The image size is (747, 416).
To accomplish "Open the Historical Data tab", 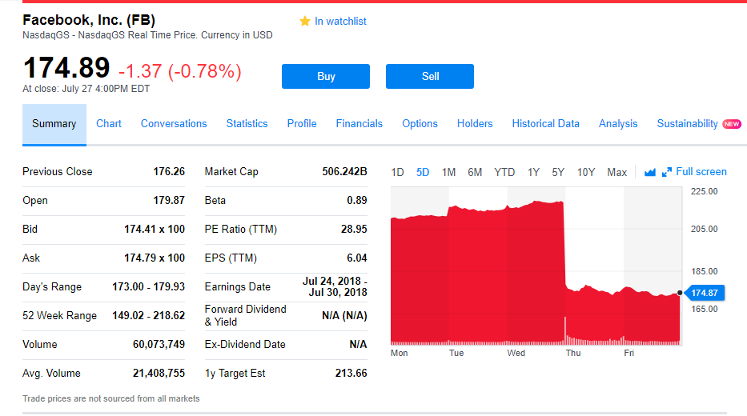I will pyautogui.click(x=545, y=124).
